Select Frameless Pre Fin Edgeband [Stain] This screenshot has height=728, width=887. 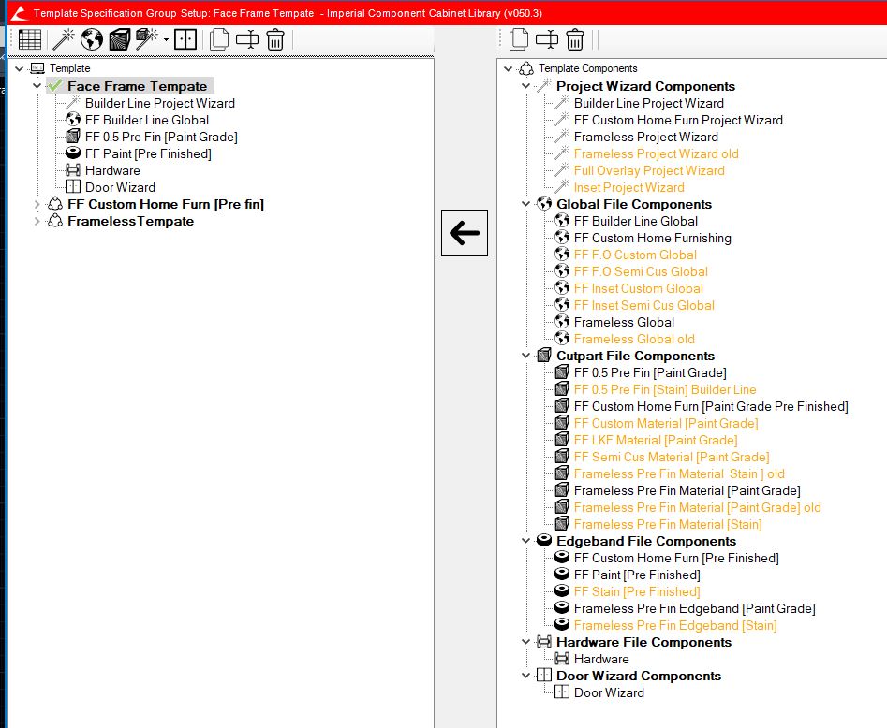[675, 625]
